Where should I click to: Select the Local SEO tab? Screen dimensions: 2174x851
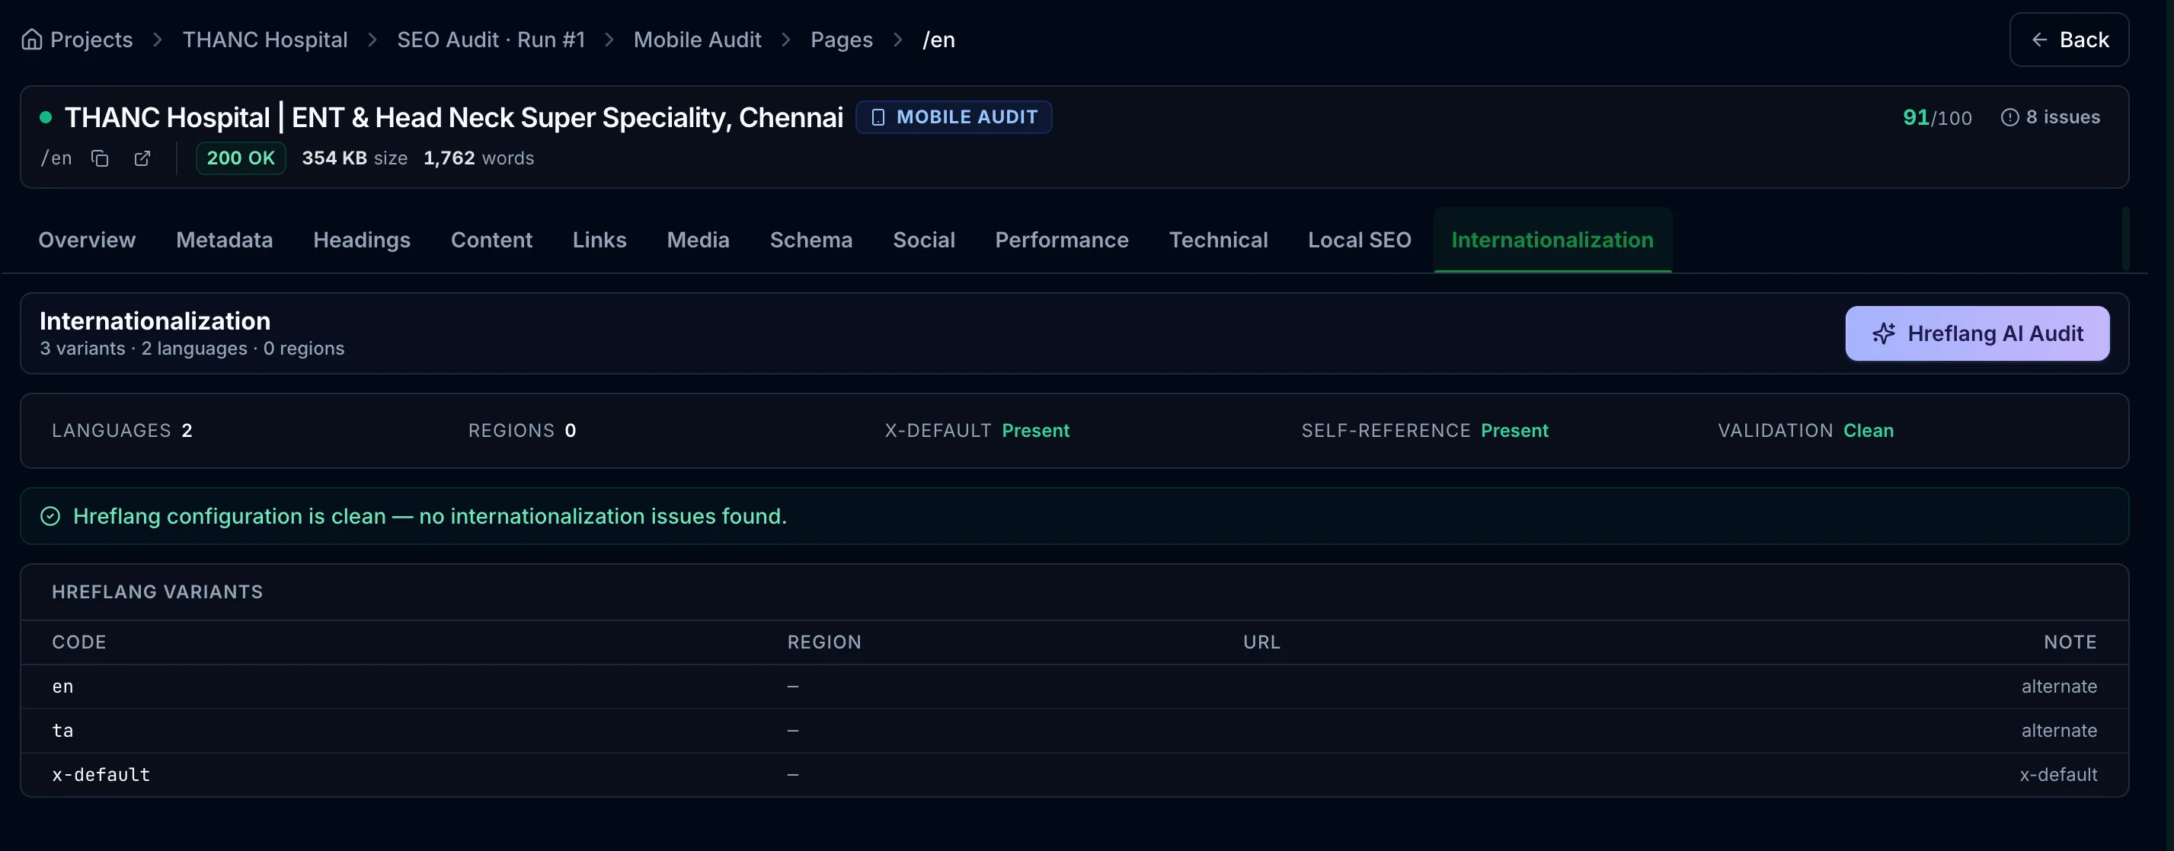[1359, 241]
